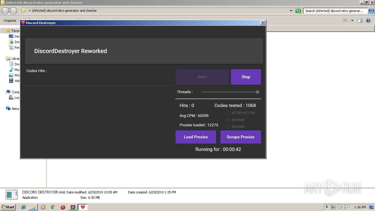Viewport: 375px width, 211px height.
Task: Click the Explorer search input field
Action: click(x=335, y=11)
